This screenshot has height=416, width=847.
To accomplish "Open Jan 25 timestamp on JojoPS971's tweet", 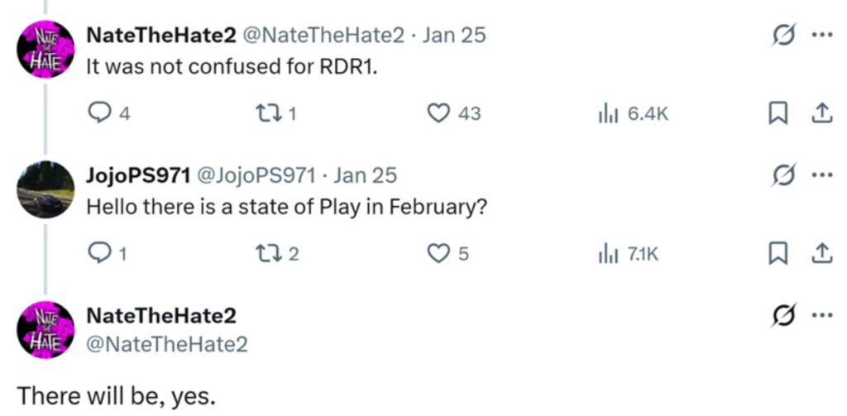I will coord(366,175).
